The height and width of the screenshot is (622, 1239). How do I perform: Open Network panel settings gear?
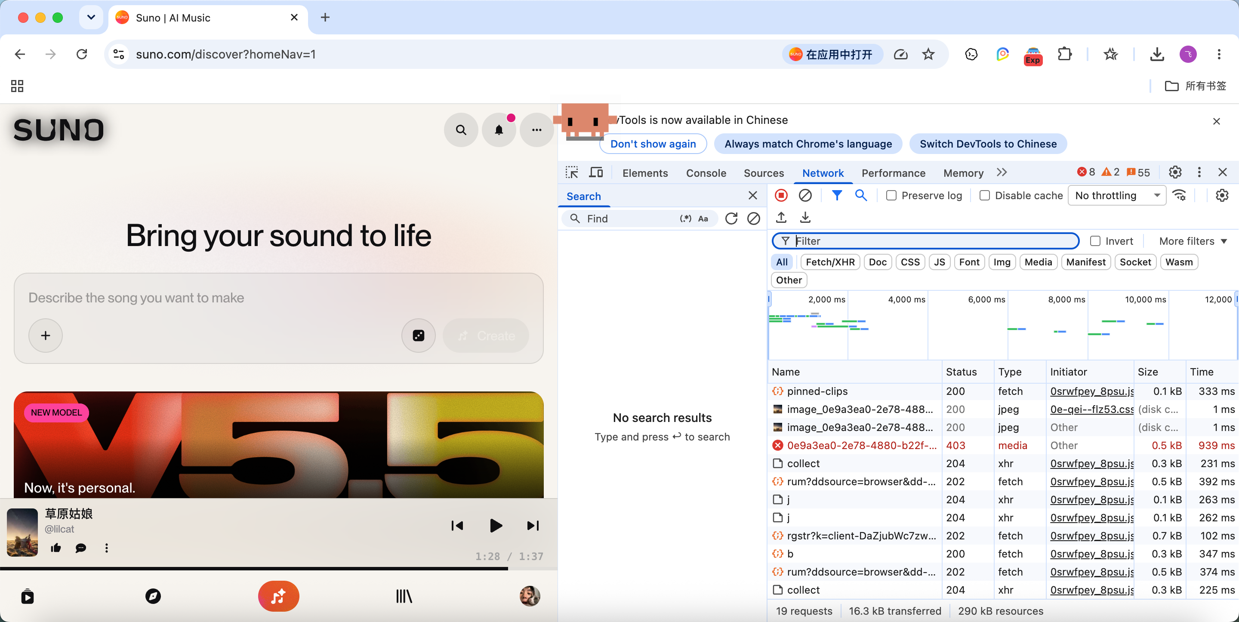pyautogui.click(x=1222, y=195)
